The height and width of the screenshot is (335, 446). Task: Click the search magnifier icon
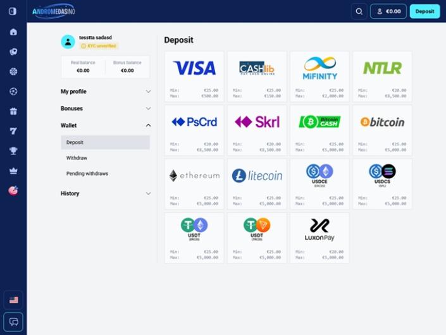pyautogui.click(x=359, y=11)
